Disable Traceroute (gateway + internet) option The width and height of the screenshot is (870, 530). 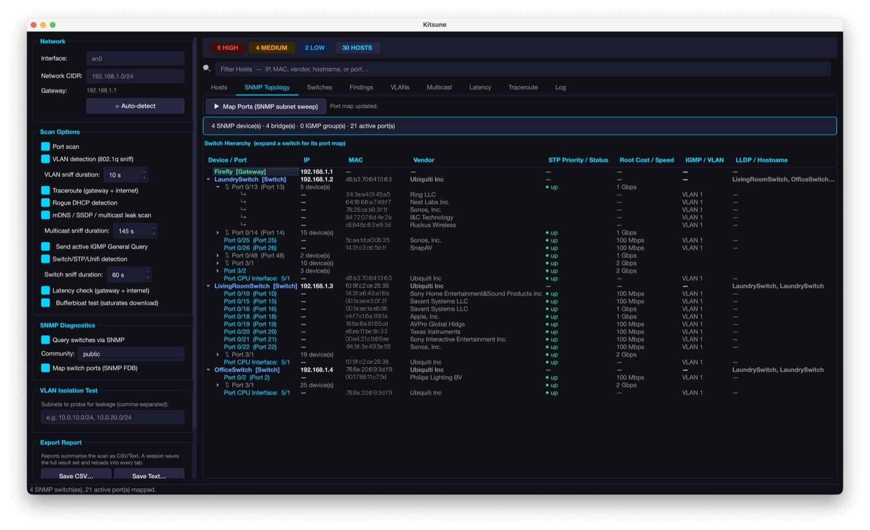click(46, 191)
